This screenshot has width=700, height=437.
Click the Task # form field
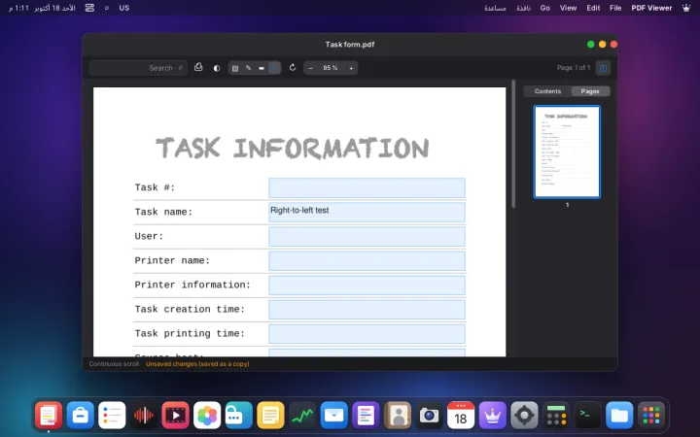[367, 187]
